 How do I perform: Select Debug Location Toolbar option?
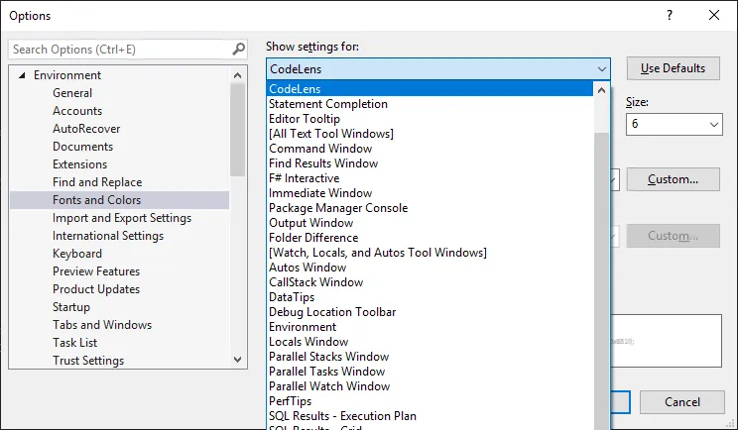coord(430,312)
